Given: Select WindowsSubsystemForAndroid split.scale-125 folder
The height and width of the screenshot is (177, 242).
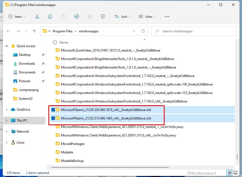Looking at the screenshot, I should (x=137, y=93).
